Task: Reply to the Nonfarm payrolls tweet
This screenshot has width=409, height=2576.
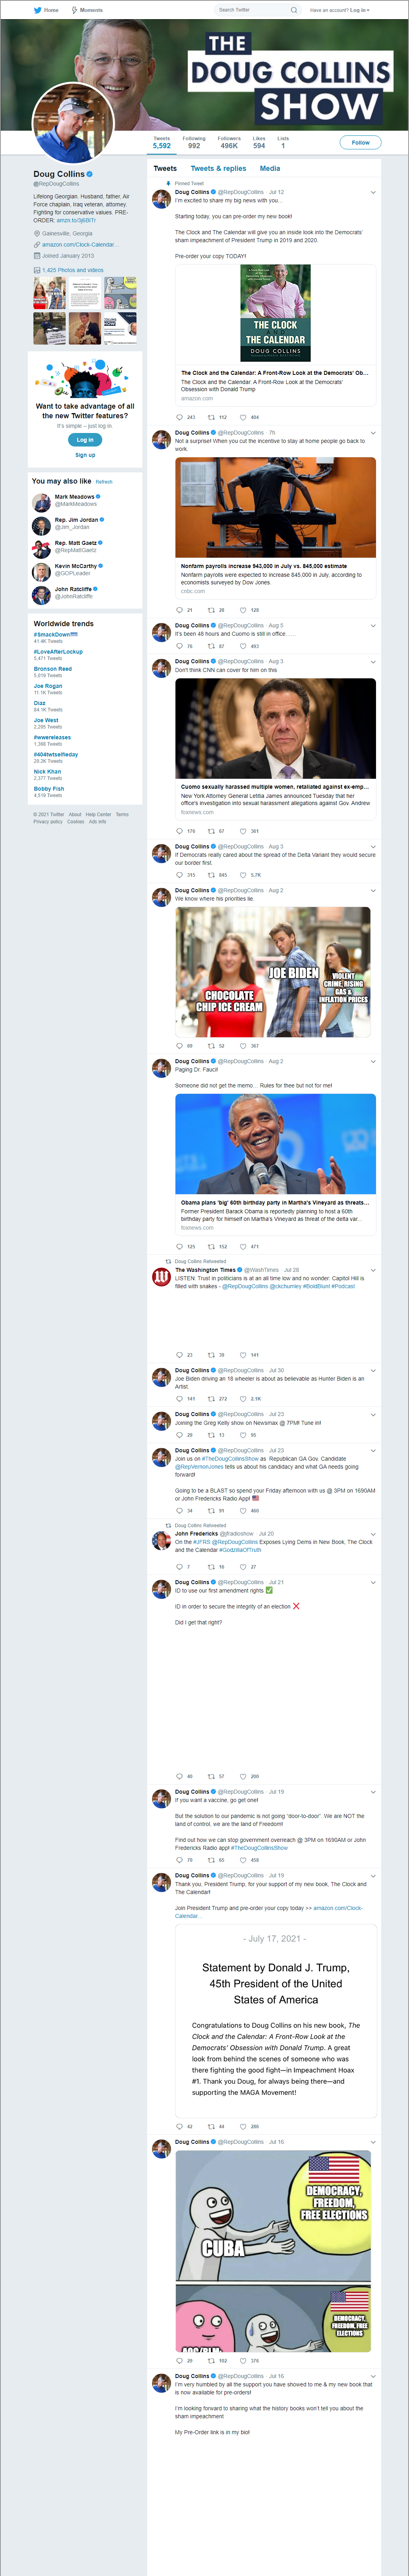Action: [x=179, y=609]
